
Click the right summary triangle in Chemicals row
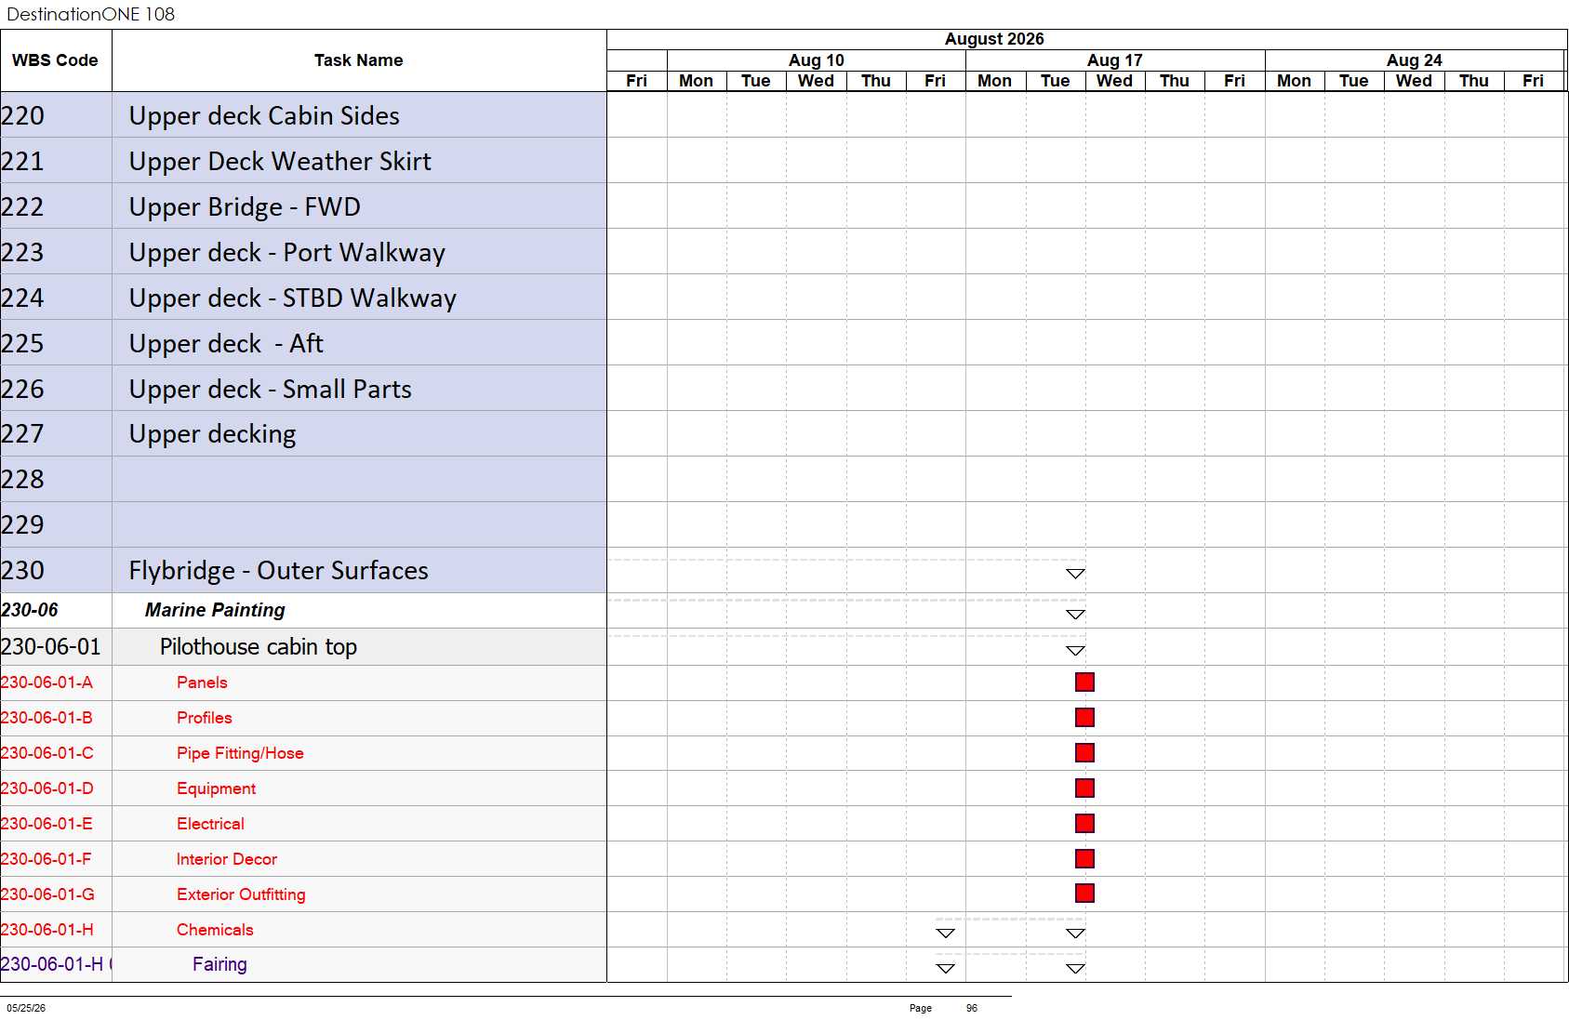click(x=1075, y=934)
